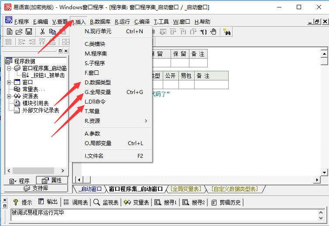
Task: Click the step-over debug icon
Action: [173, 32]
